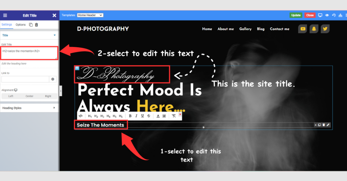Collapse the Title section arrow
This screenshot has width=347, height=181.
click(x=55, y=35)
